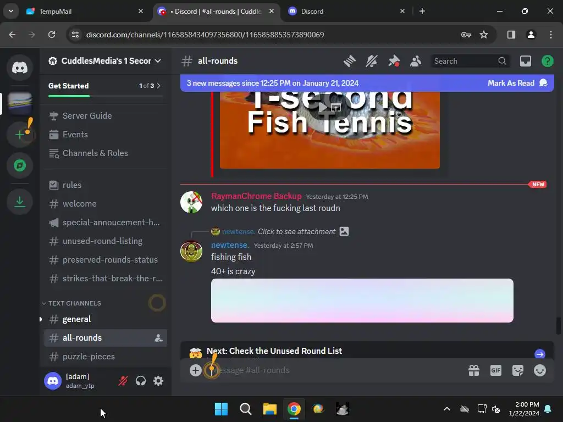Show hidden system tray icons chevron

(446, 409)
